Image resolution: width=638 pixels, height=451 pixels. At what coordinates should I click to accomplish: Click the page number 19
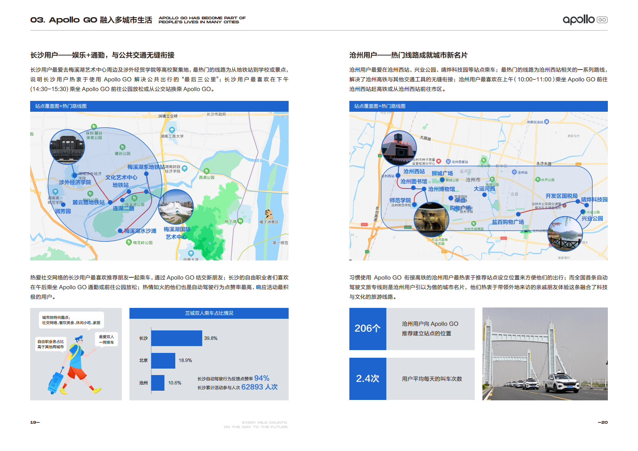click(35, 422)
